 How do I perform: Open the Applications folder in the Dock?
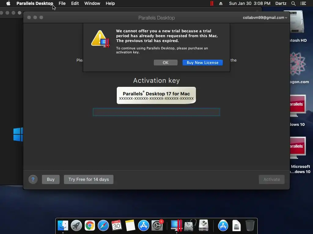tap(223, 225)
